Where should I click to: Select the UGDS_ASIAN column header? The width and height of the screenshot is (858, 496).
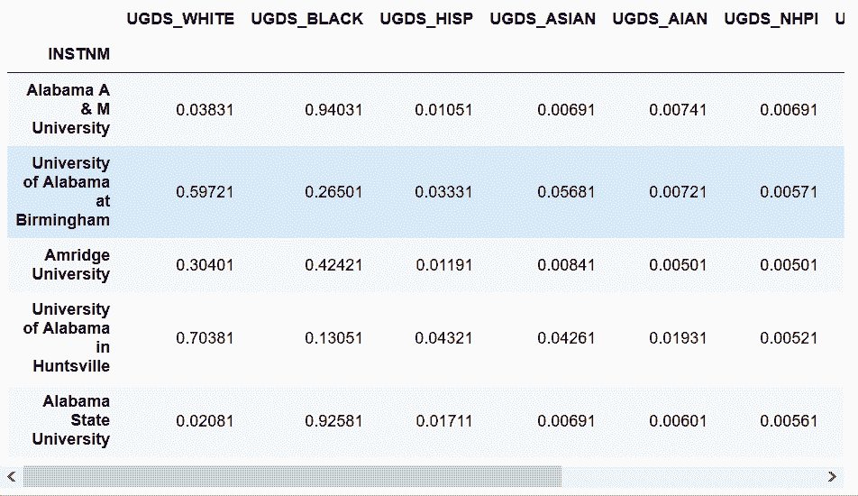543,19
